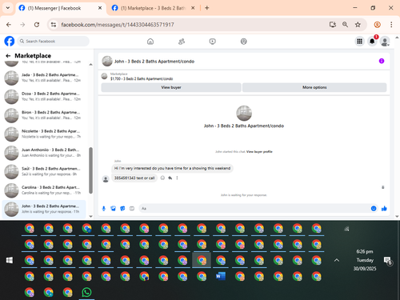The image size is (400, 300).
Task: Open the taskbar clock showing 6:26 pm
Action: [365, 260]
